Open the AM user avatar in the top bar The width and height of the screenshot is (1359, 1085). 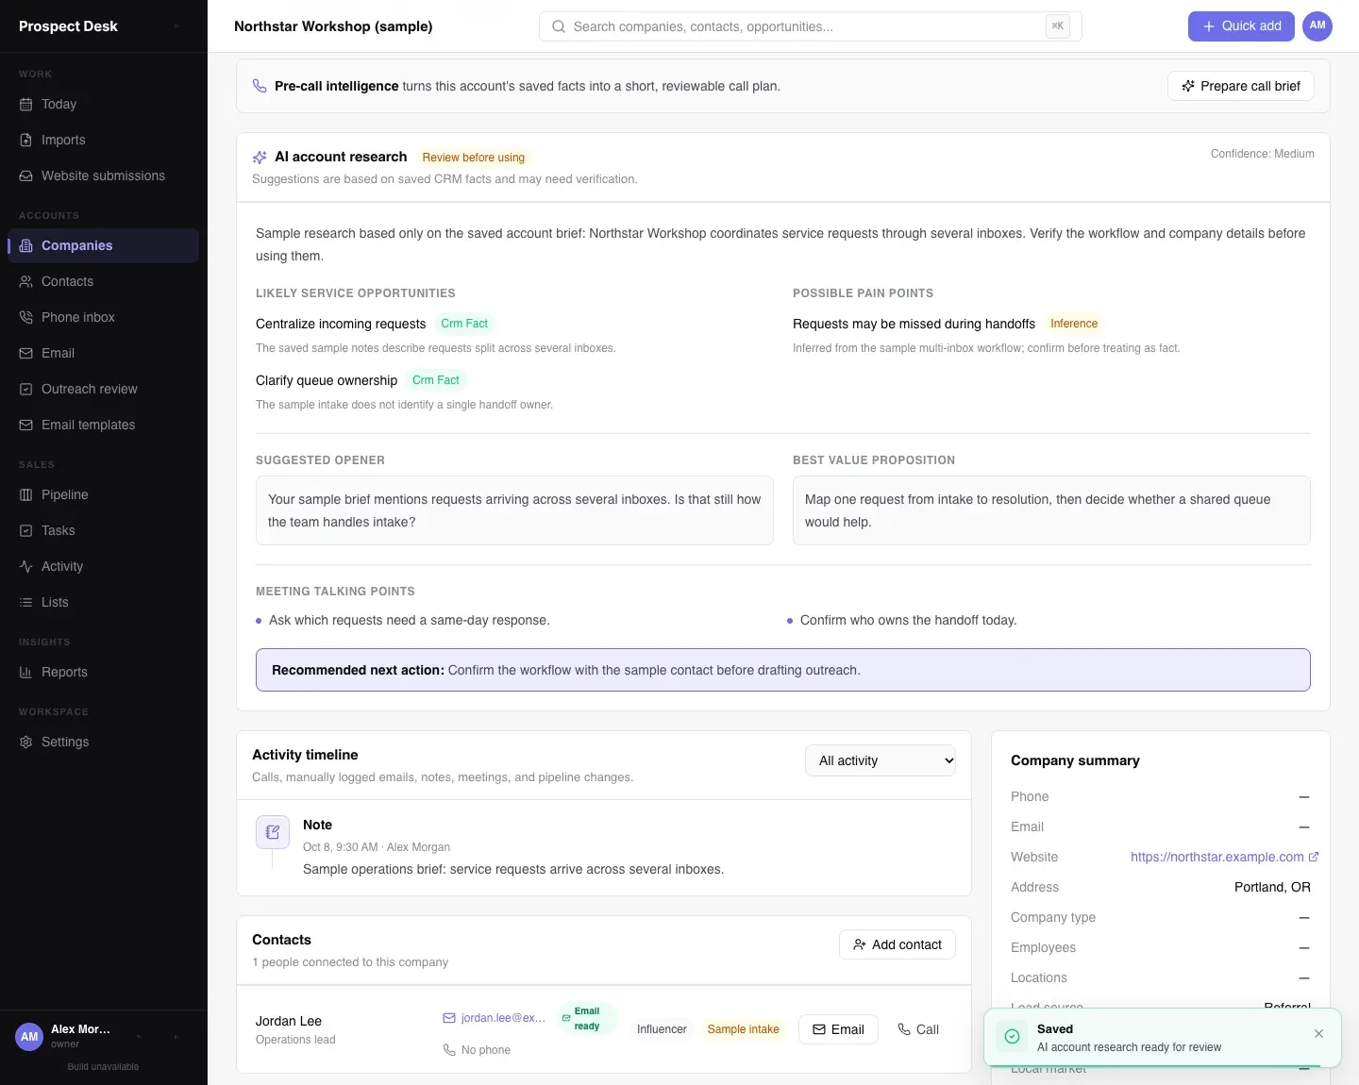(x=1317, y=26)
